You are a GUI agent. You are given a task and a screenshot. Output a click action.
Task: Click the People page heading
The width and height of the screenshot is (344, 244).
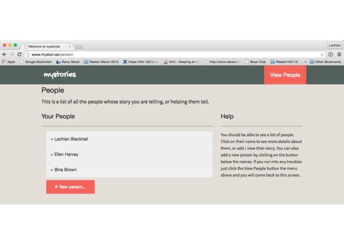point(52,90)
